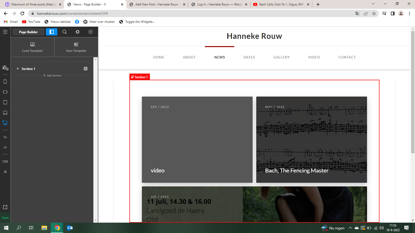Image resolution: width=415 pixels, height=233 pixels.
Task: Open builder settings gear icon
Action: tap(78, 32)
